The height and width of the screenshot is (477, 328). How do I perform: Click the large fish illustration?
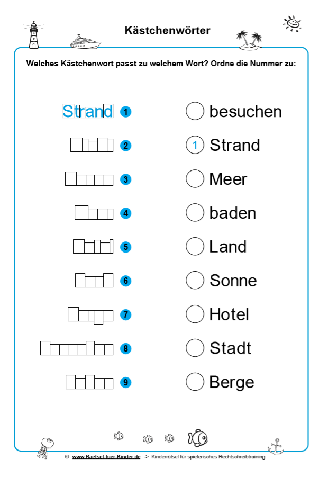(x=197, y=438)
